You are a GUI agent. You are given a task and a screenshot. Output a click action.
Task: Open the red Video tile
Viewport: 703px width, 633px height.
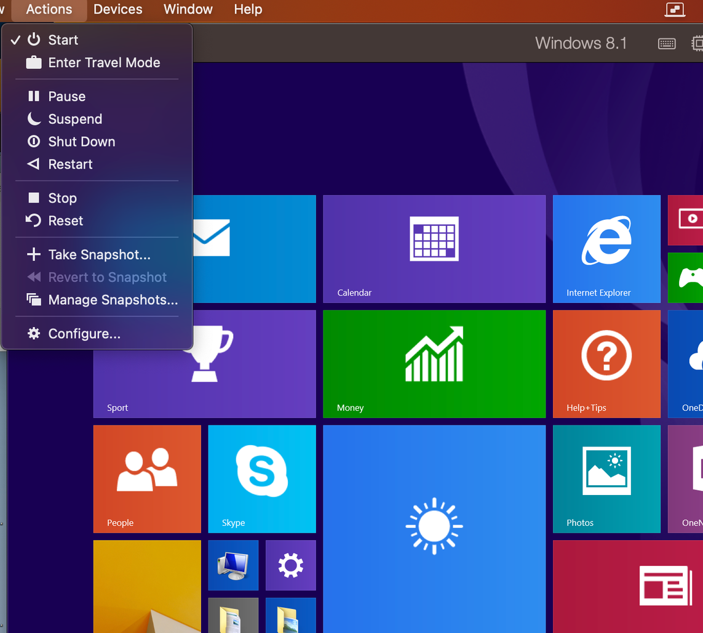point(686,220)
